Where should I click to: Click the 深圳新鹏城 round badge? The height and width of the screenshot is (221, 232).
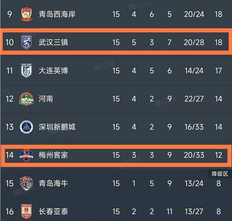point(26,127)
